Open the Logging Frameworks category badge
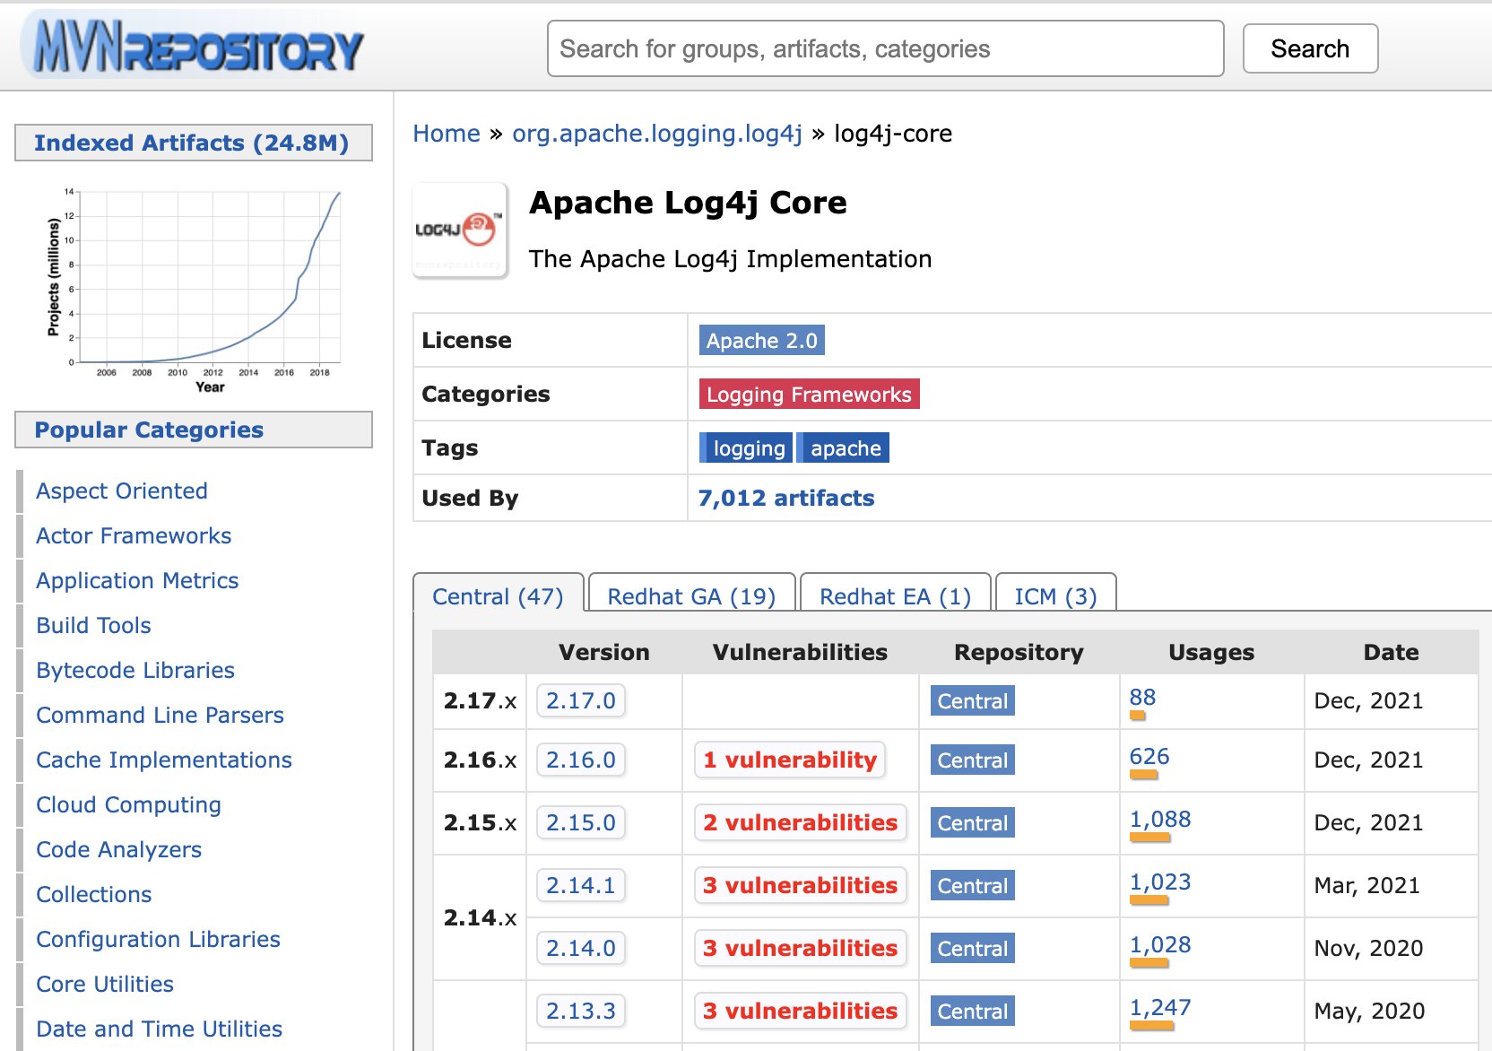 coord(809,395)
